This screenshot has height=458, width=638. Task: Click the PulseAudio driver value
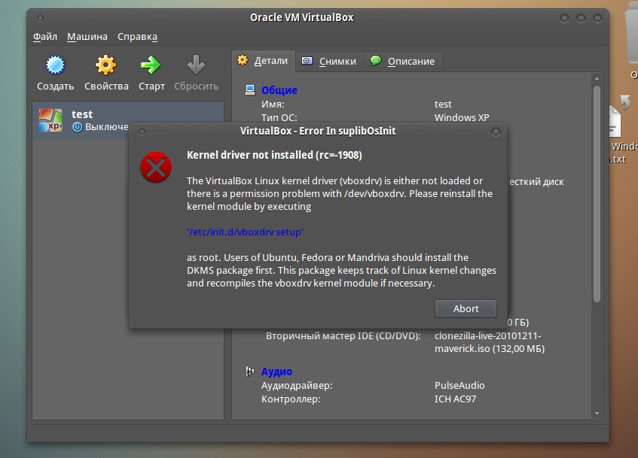459,385
